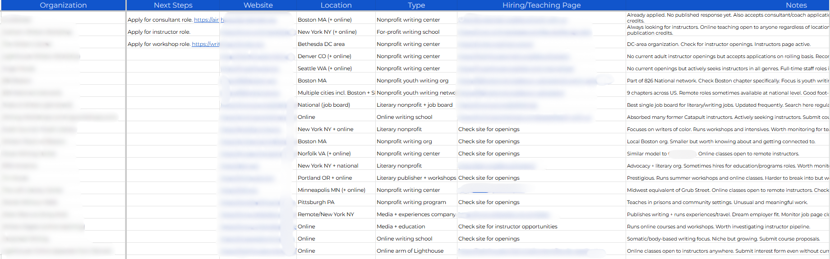The width and height of the screenshot is (830, 259).
Task: Select 'Check site for openings' in Pittsburgh row
Action: pos(541,202)
